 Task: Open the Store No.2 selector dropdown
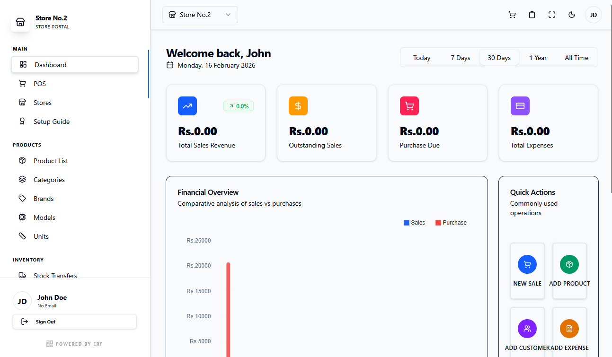tap(200, 15)
